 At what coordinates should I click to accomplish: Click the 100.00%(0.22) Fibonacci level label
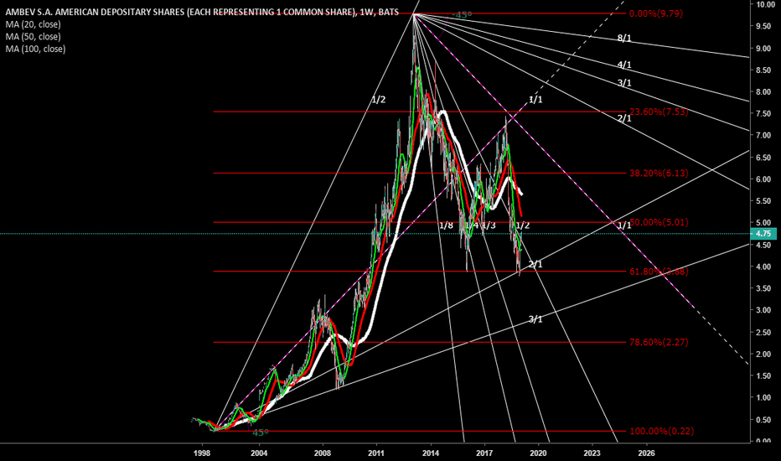click(x=661, y=431)
